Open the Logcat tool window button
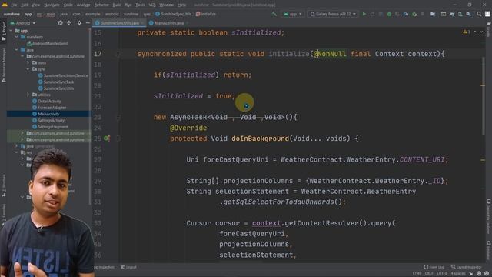The height and width of the screenshot is (277, 492). (128, 267)
